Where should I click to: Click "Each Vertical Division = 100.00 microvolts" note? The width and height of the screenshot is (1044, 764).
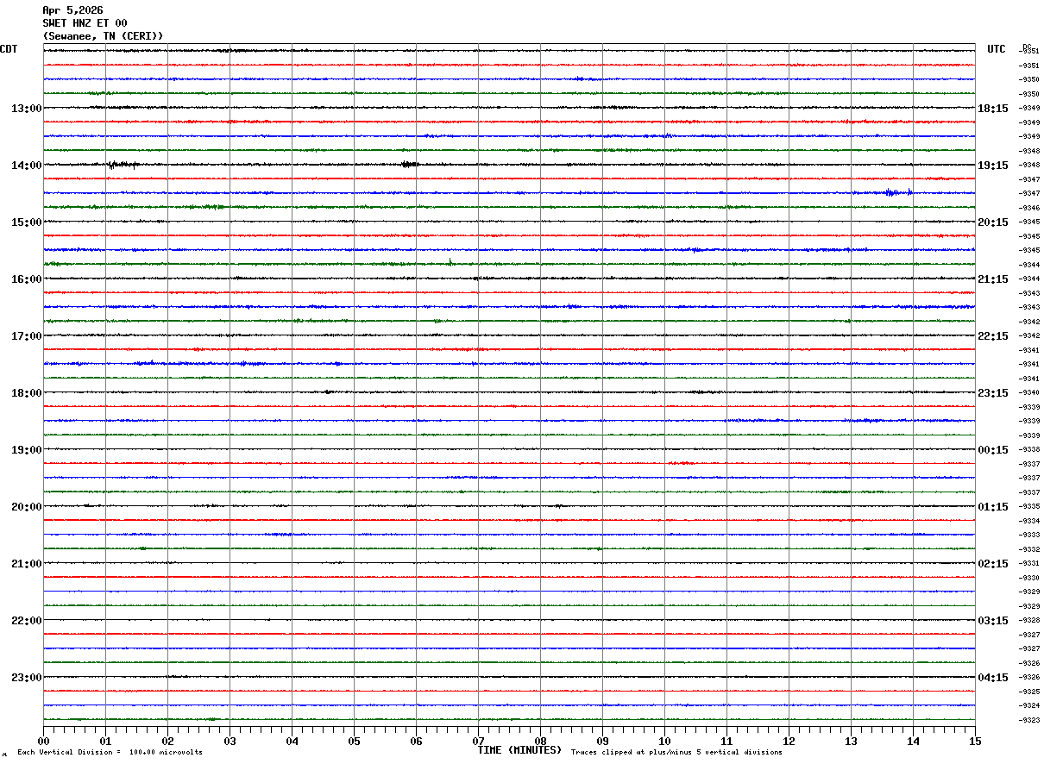tap(110, 753)
